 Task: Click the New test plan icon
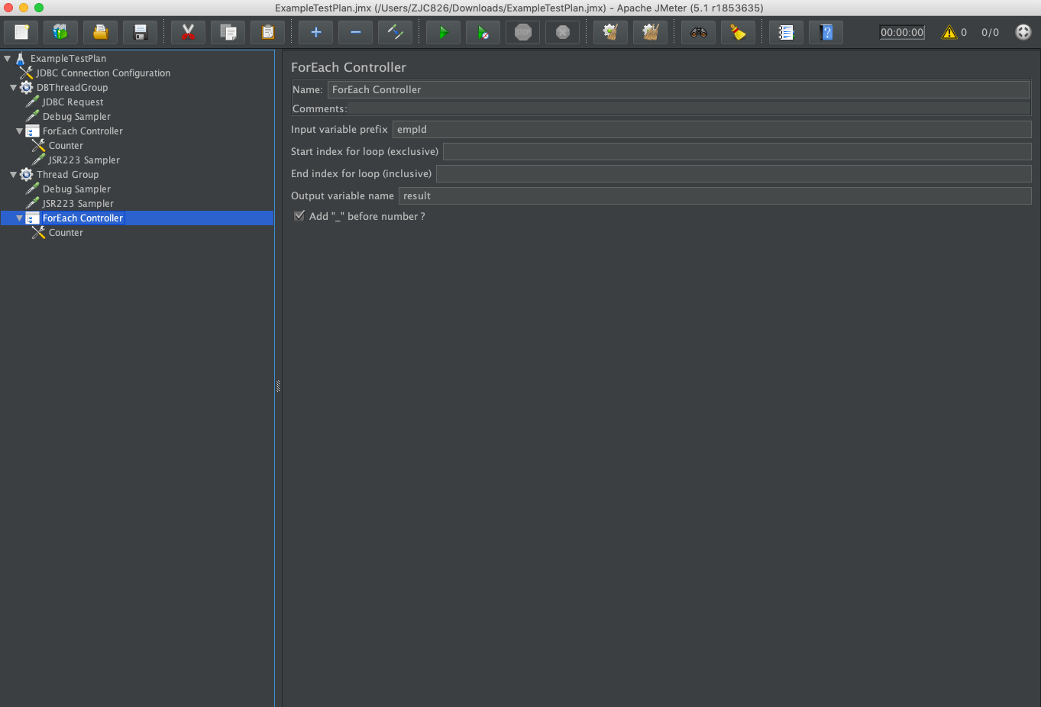click(21, 32)
